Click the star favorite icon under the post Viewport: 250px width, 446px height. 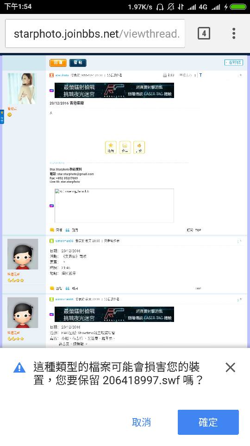111,147
